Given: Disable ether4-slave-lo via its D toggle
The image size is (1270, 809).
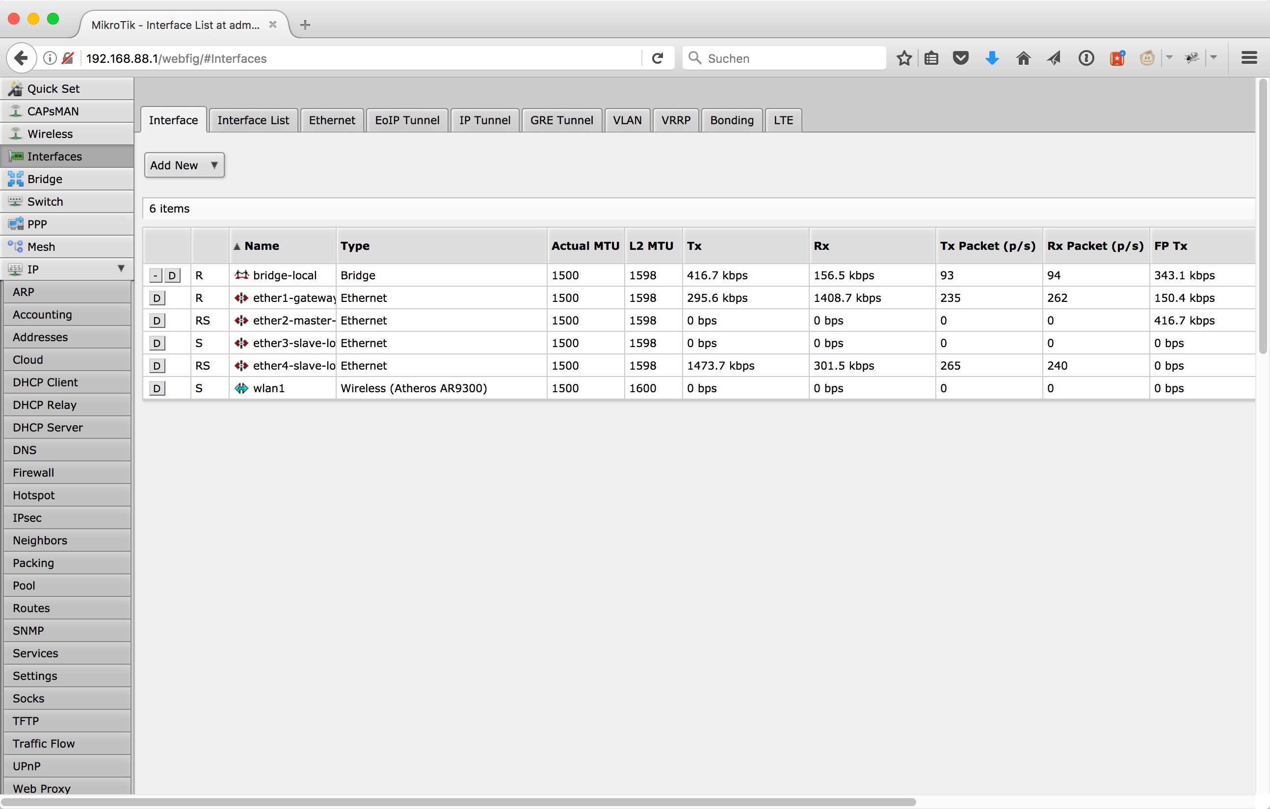Looking at the screenshot, I should coord(157,365).
